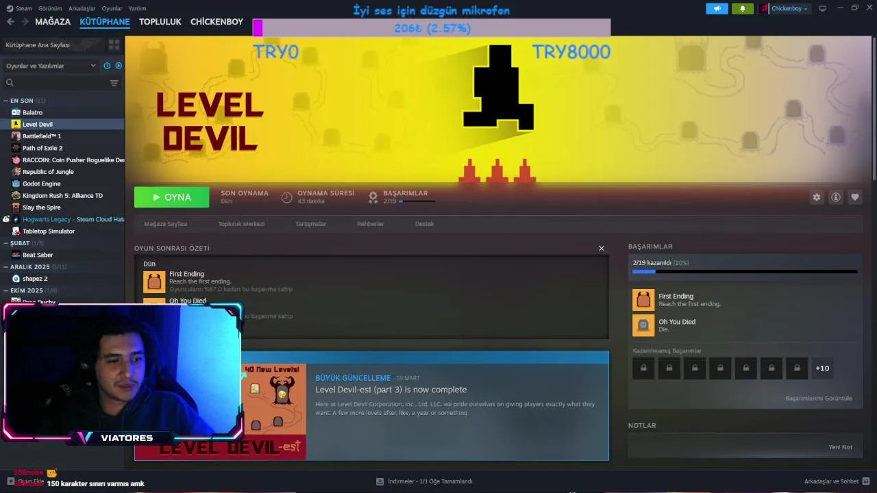The width and height of the screenshot is (877, 493).
Task: Open the Rehberler link
Action: point(371,224)
